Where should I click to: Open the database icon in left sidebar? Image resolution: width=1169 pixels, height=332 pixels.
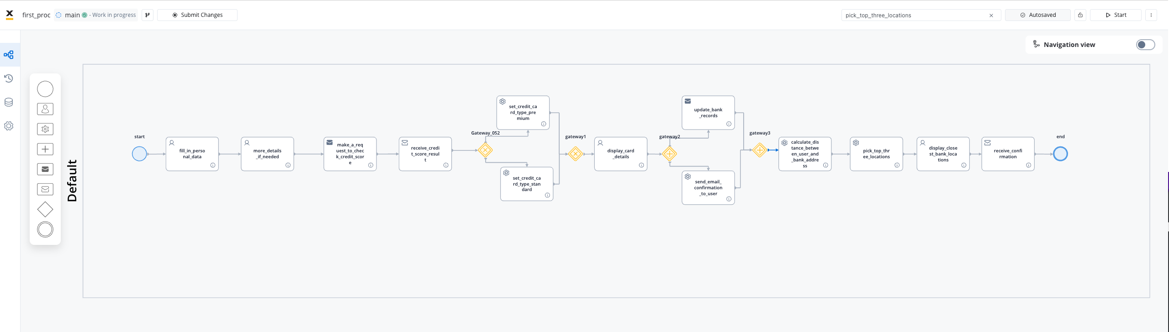[9, 102]
